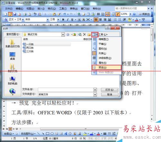The width and height of the screenshot is (161, 142).
Task: Click the Create New Folder icon in dialog
Action: [x=89, y=34]
